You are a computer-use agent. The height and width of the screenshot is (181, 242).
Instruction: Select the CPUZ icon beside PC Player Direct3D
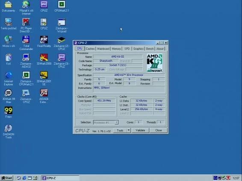pos(44,22)
